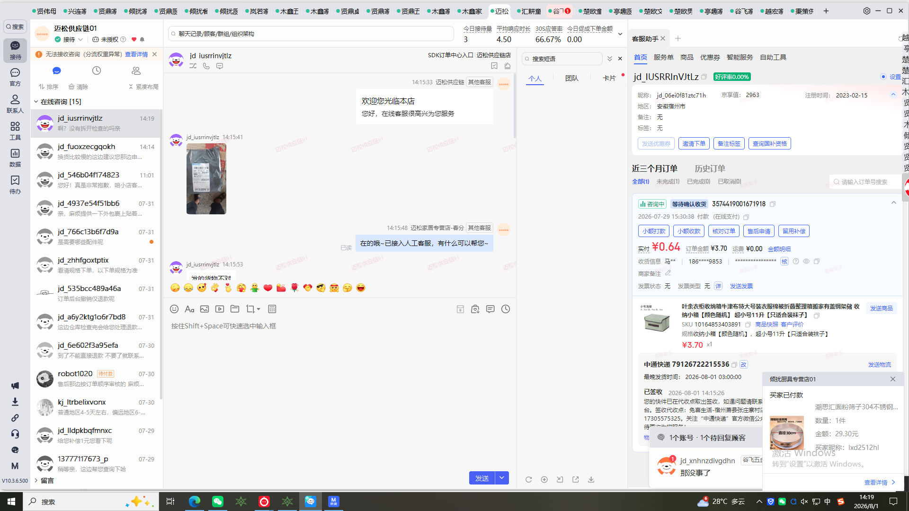The width and height of the screenshot is (909, 511).
Task: Switch to the 团队 quick phrases tab
Action: [x=571, y=78]
